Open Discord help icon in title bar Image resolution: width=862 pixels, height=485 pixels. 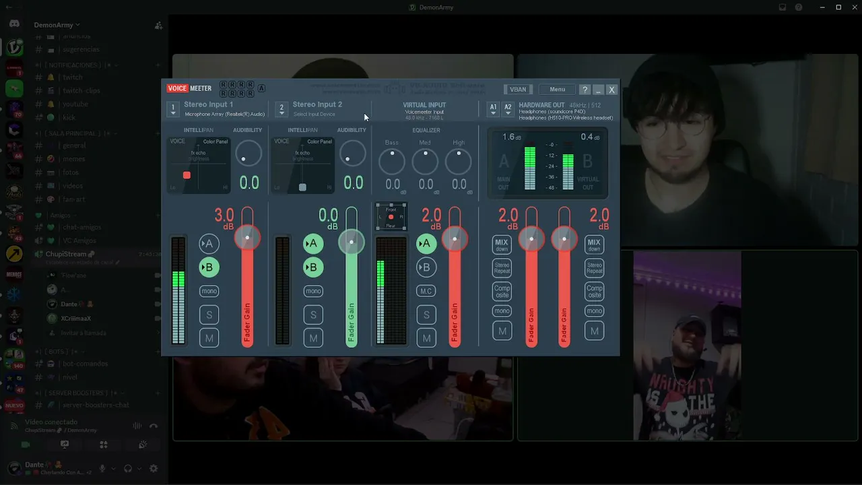[799, 7]
